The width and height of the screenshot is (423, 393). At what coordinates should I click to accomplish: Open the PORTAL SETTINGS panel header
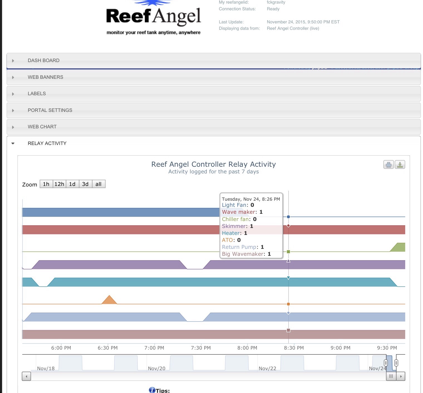(213, 110)
